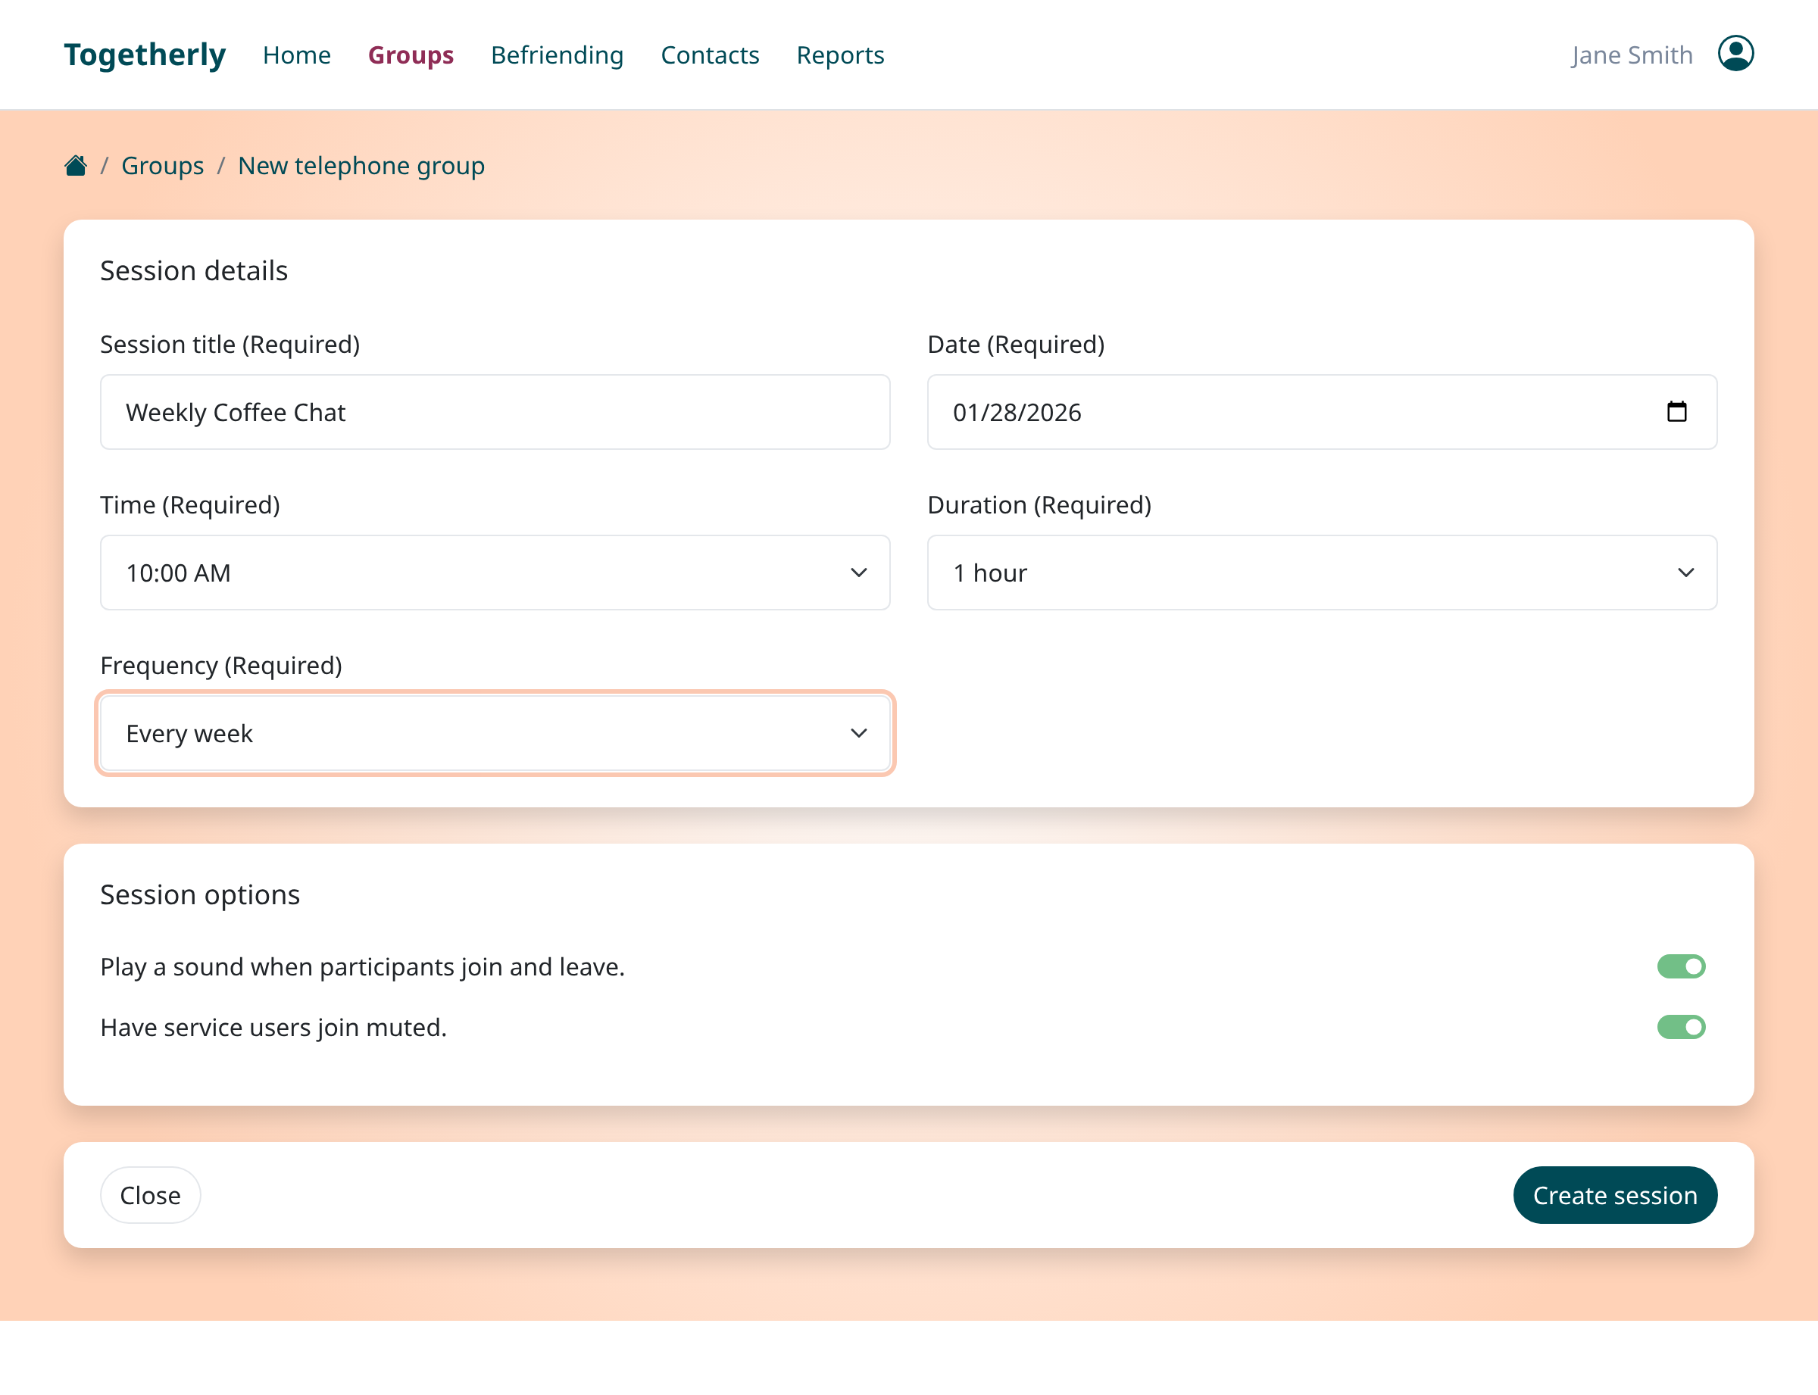Click the Session title (Required) label
Image resolution: width=1818 pixels, height=1395 pixels.
pyautogui.click(x=230, y=344)
